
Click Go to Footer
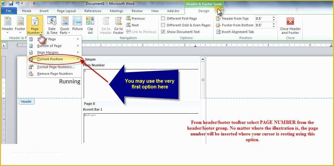[x=118, y=25]
